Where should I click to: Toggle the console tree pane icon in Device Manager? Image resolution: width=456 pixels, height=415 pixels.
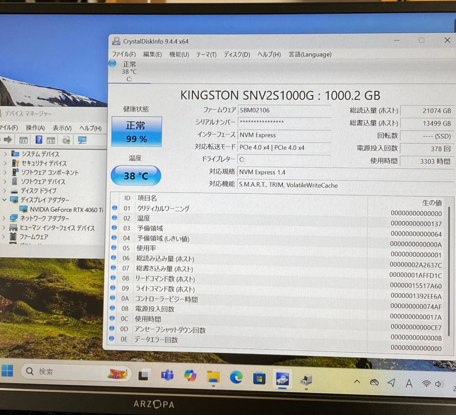pyautogui.click(x=23, y=140)
